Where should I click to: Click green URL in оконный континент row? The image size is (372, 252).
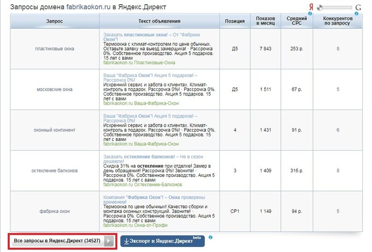(x=141, y=144)
